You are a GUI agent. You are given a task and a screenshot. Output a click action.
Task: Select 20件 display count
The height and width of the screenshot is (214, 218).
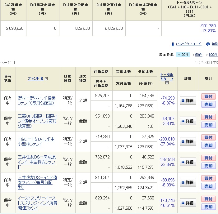(183, 55)
